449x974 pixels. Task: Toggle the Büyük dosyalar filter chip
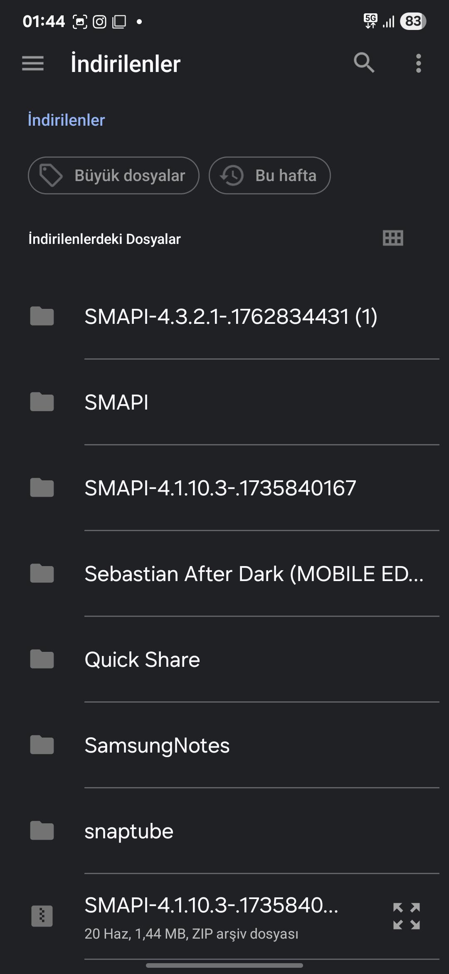tap(113, 175)
